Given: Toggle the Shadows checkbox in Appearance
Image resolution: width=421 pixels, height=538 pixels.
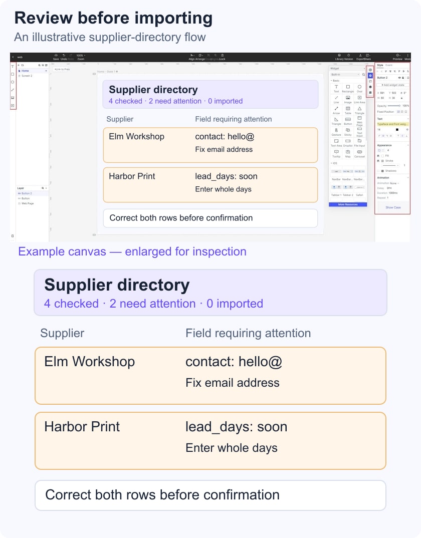Looking at the screenshot, I should tap(378, 171).
